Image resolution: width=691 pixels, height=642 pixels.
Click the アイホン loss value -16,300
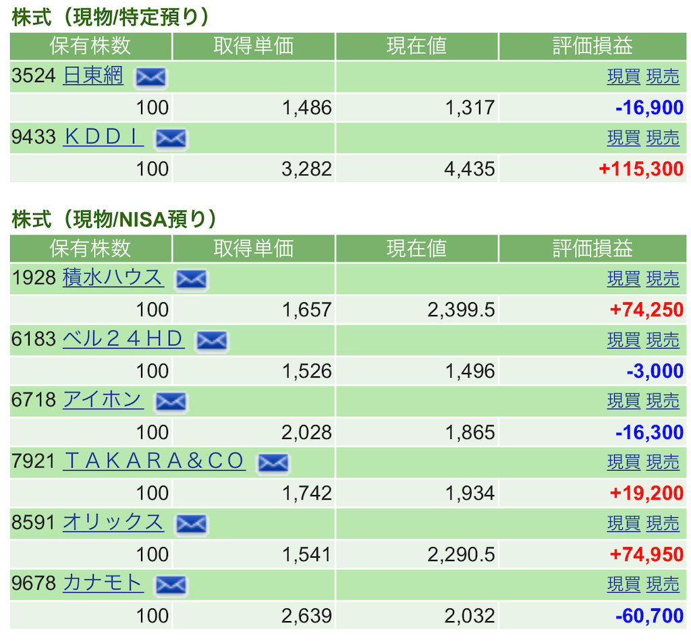click(x=650, y=432)
